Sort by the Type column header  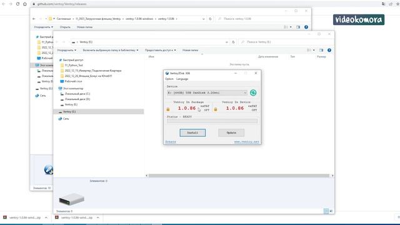point(292,57)
